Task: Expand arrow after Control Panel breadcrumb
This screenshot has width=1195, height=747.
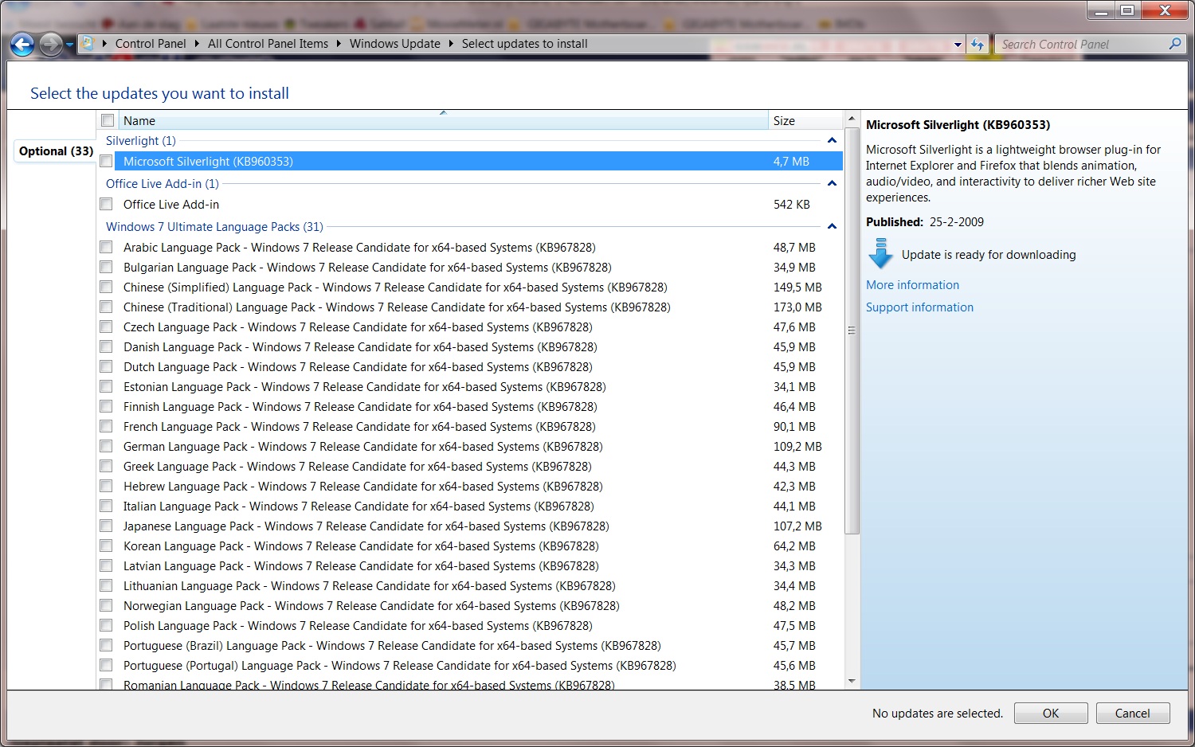Action: pyautogui.click(x=197, y=44)
